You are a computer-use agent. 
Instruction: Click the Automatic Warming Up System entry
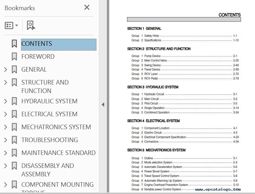(x=185, y=181)
